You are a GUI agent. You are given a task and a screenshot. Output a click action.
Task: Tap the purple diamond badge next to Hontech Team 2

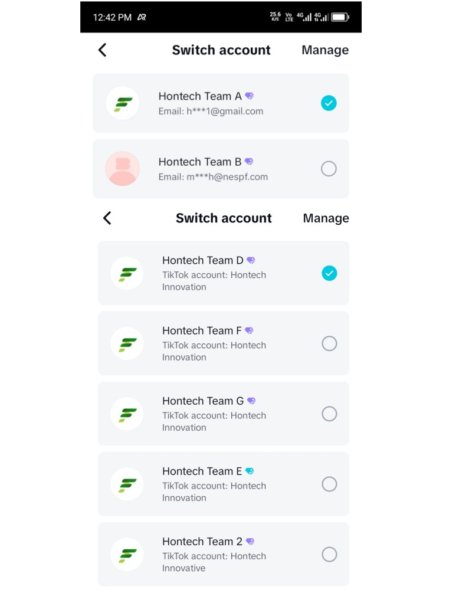(x=250, y=542)
